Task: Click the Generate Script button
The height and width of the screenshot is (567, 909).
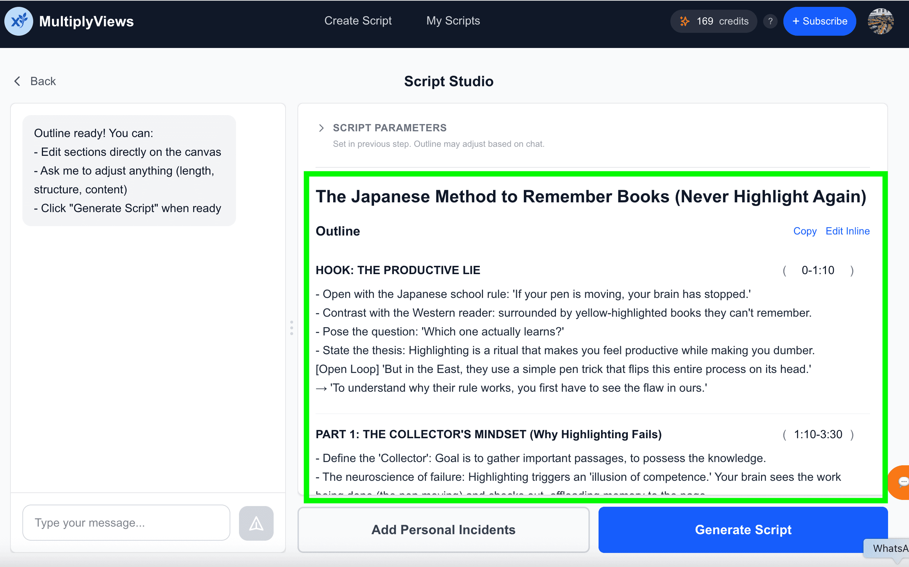Action: [742, 529]
